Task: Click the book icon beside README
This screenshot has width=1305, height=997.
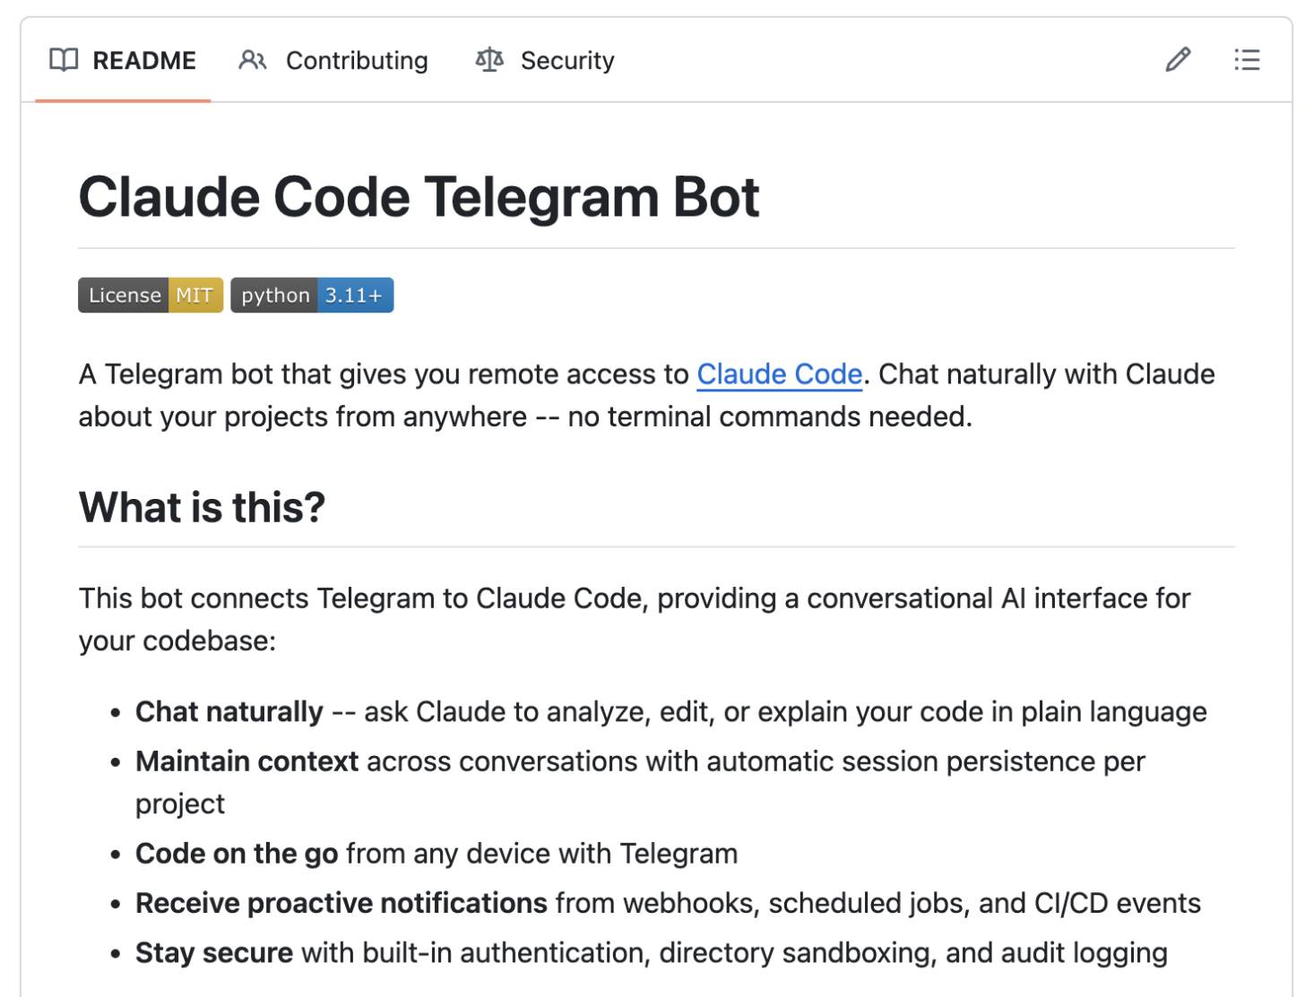Action: point(63,60)
